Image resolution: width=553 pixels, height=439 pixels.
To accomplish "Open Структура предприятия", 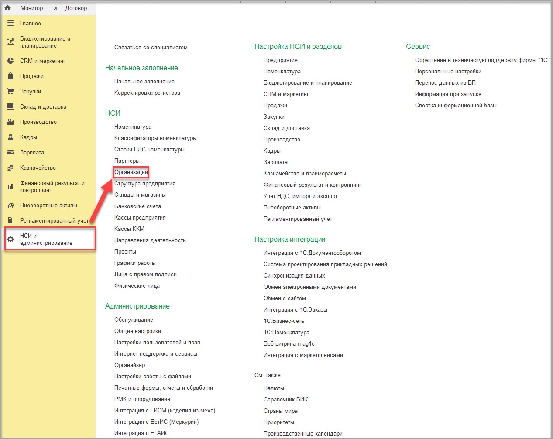I will (x=145, y=183).
